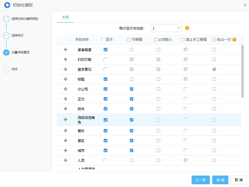Click the drag handle next to 附件
The image size is (249, 187).
(65, 109)
